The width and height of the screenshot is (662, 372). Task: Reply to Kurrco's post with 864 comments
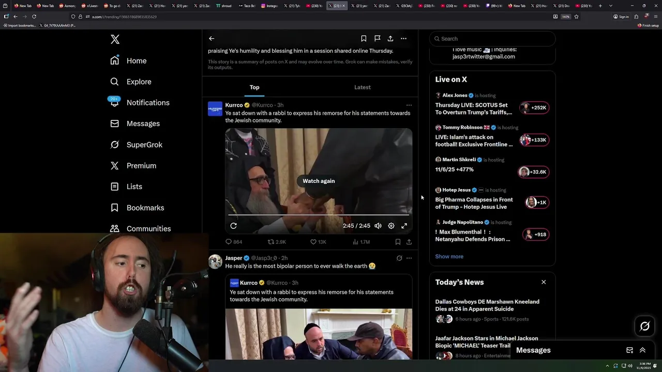(x=234, y=242)
